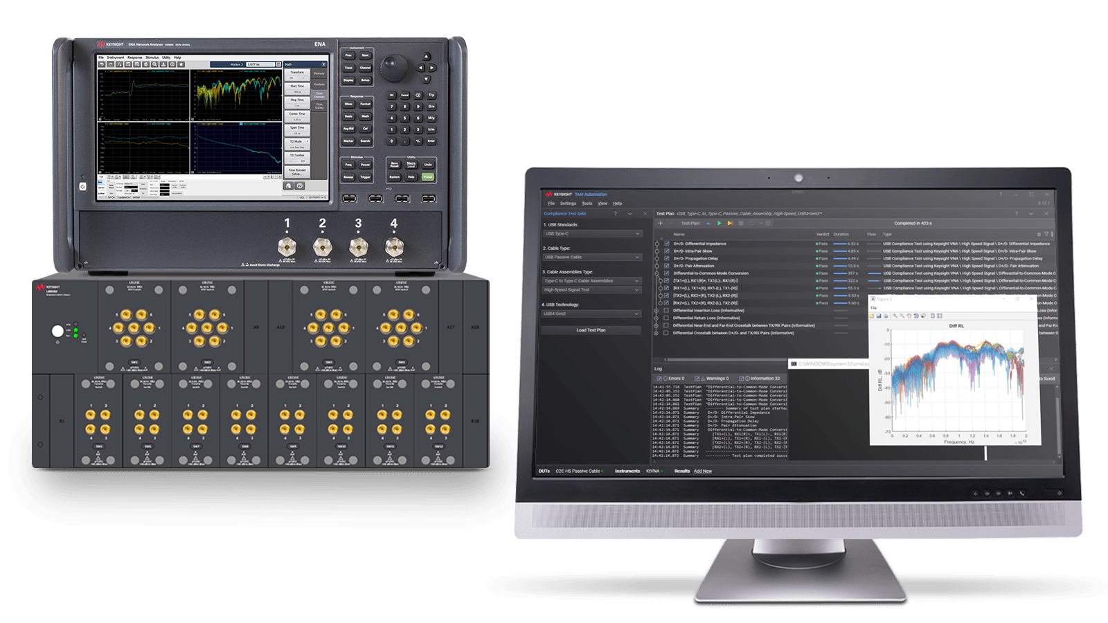Open File menu in Test Automation
The image size is (1108, 623).
pos(551,204)
